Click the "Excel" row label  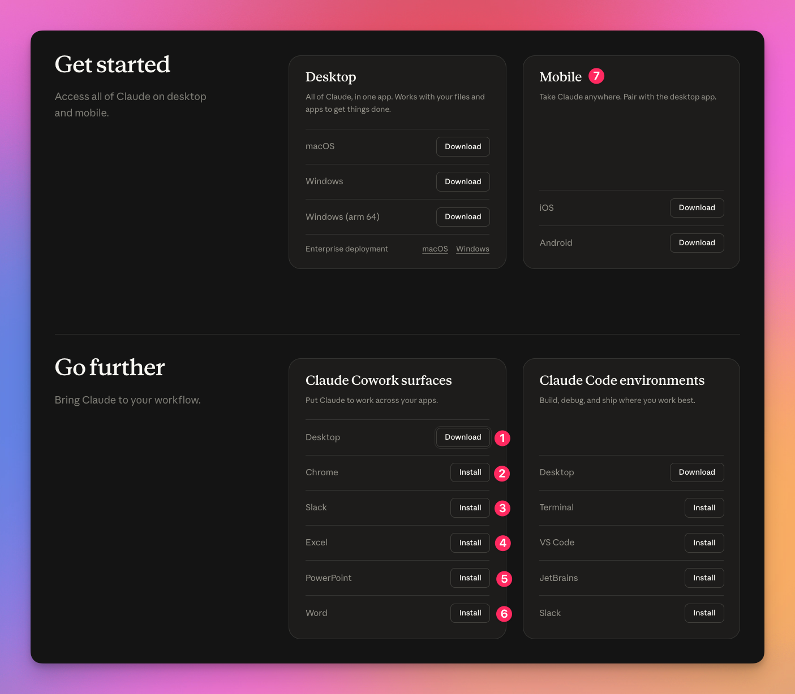pyautogui.click(x=316, y=543)
